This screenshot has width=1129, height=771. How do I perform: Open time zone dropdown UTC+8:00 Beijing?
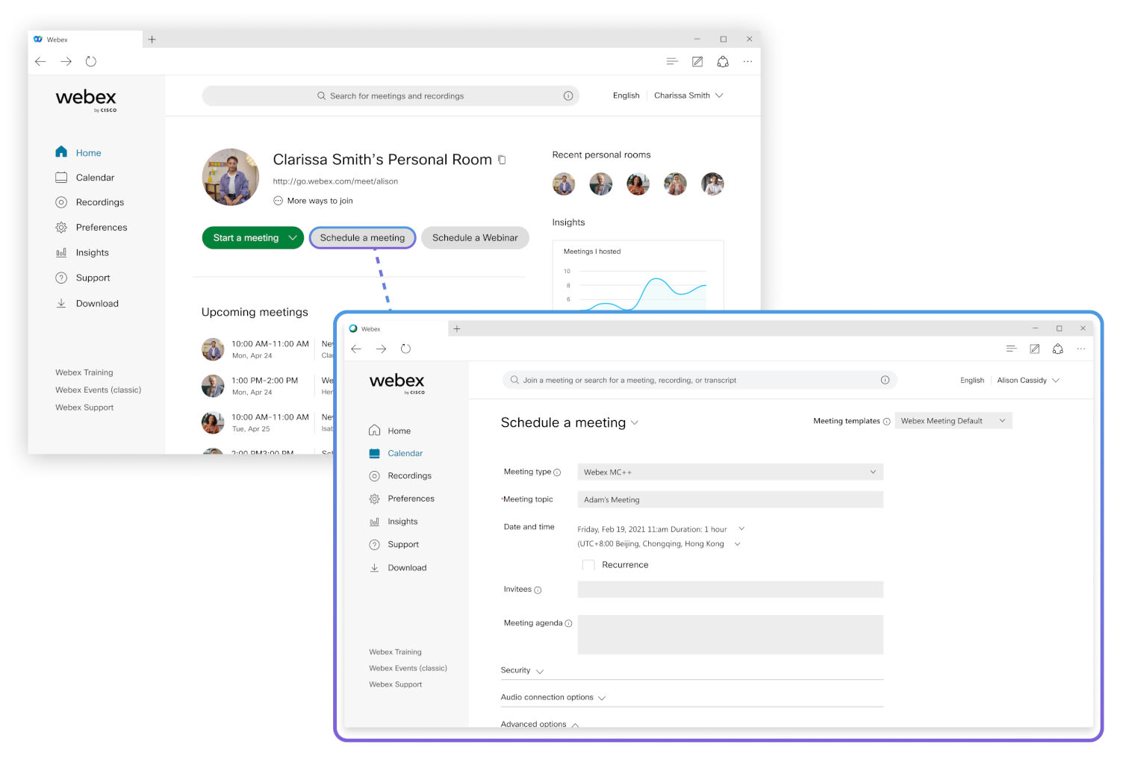[737, 544]
